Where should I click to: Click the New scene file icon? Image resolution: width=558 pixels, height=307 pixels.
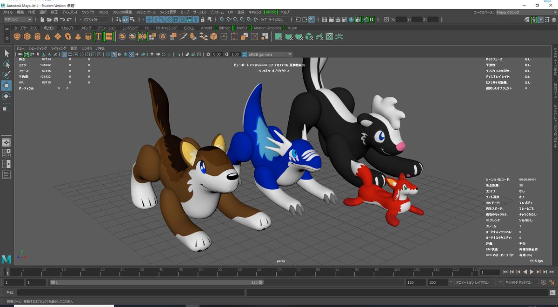click(42, 20)
